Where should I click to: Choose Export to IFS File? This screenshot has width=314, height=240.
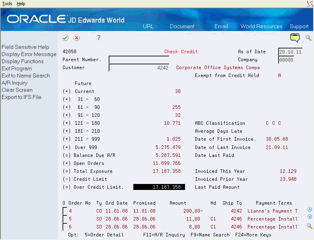point(21,97)
